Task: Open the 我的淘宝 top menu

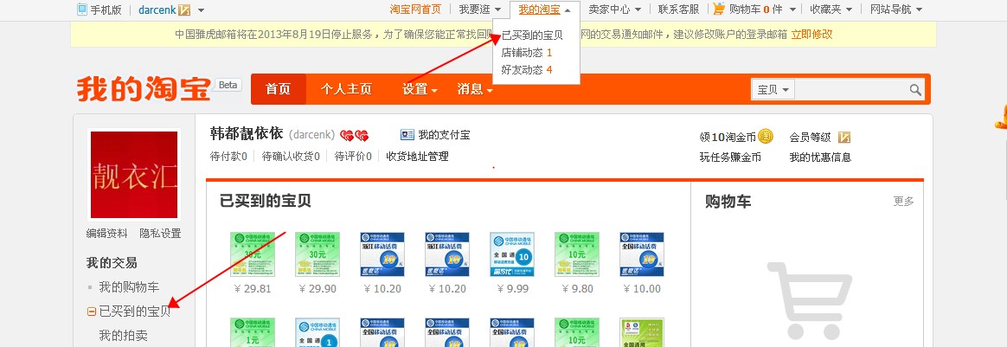Action: click(545, 10)
